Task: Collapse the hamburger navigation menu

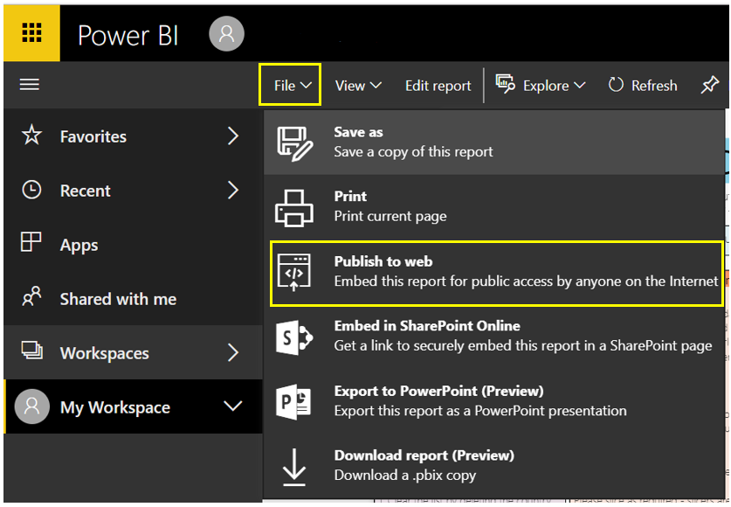Action: pyautogui.click(x=30, y=85)
